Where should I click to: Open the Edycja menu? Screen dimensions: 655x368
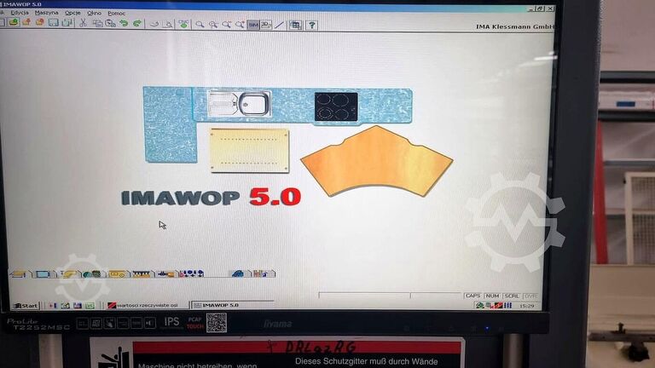pyautogui.click(x=20, y=14)
